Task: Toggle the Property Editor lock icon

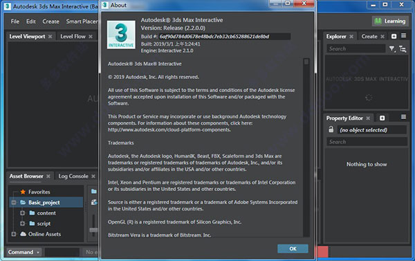Action: 331,129
